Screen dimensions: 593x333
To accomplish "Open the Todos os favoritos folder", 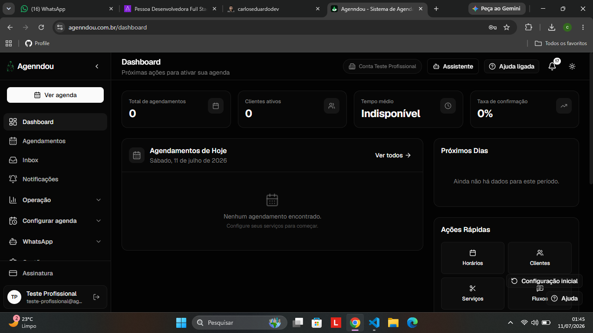I will pos(561,43).
